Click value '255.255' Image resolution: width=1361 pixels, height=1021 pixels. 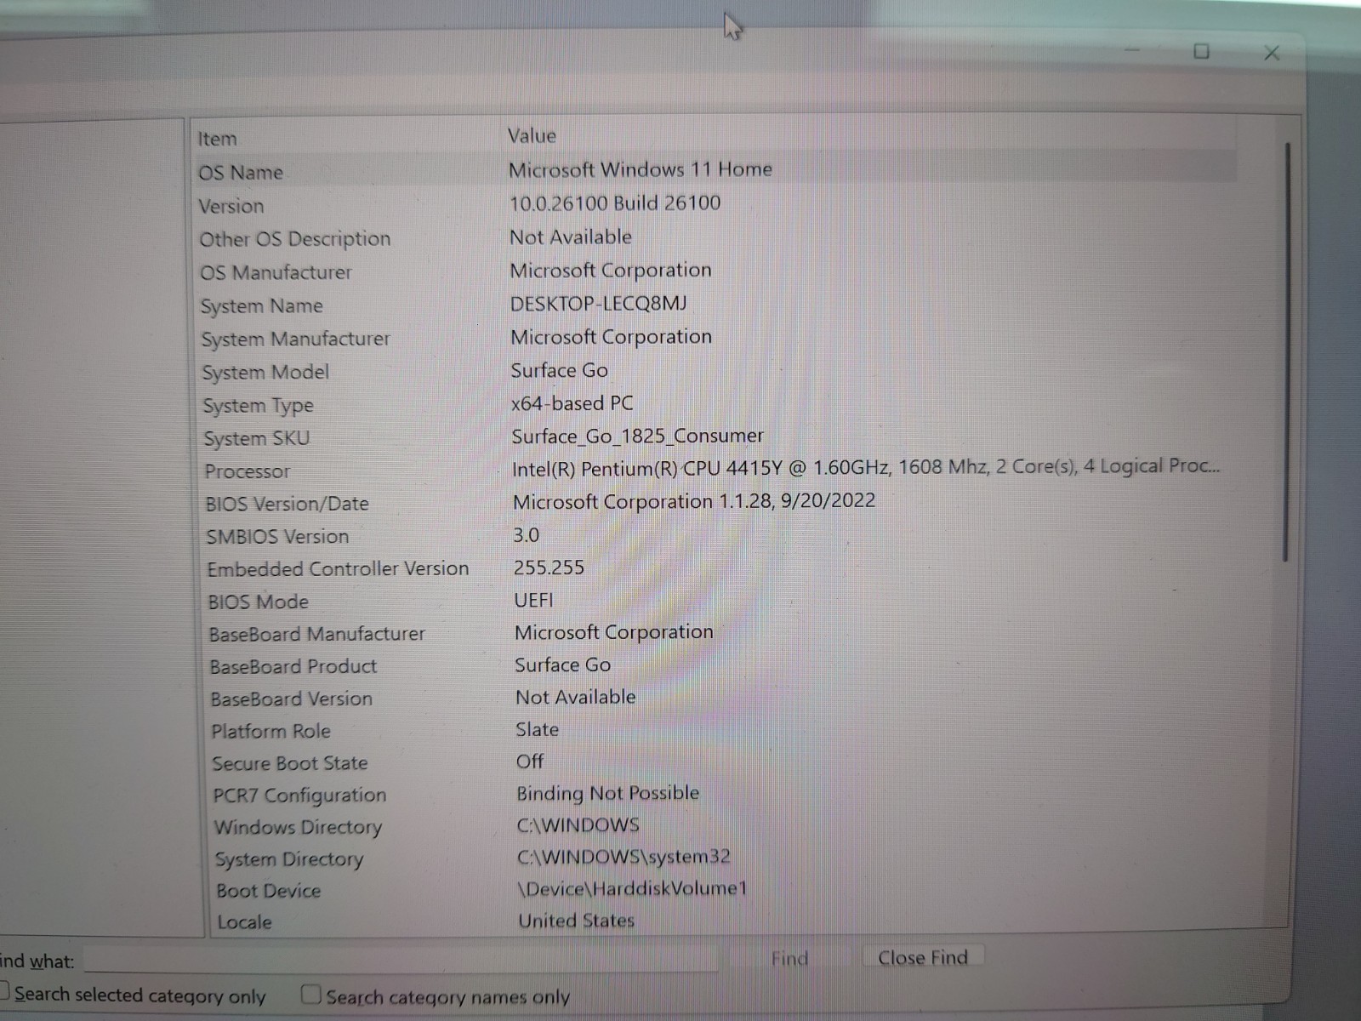pyautogui.click(x=550, y=568)
